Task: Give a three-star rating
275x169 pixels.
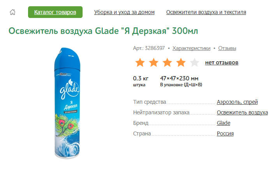Action: (167, 62)
